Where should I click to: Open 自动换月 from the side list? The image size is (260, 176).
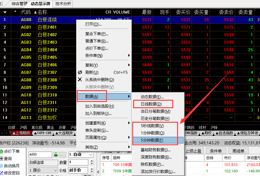[10, 166]
